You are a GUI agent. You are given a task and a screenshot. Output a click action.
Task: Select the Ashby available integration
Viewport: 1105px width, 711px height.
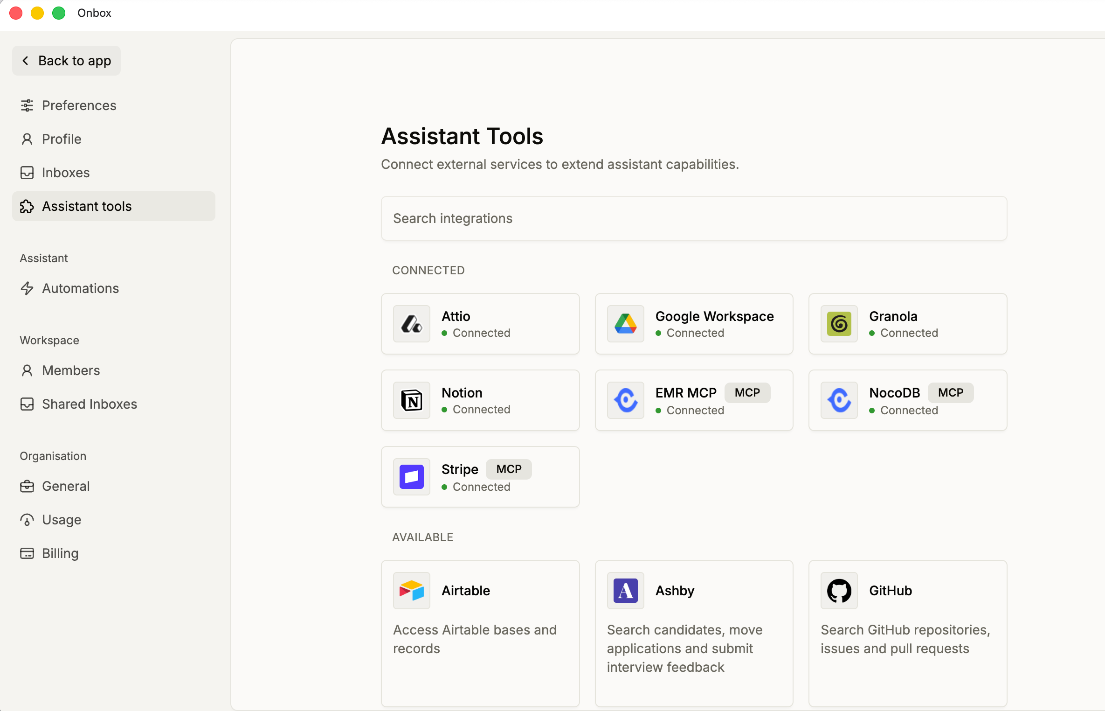click(x=694, y=634)
